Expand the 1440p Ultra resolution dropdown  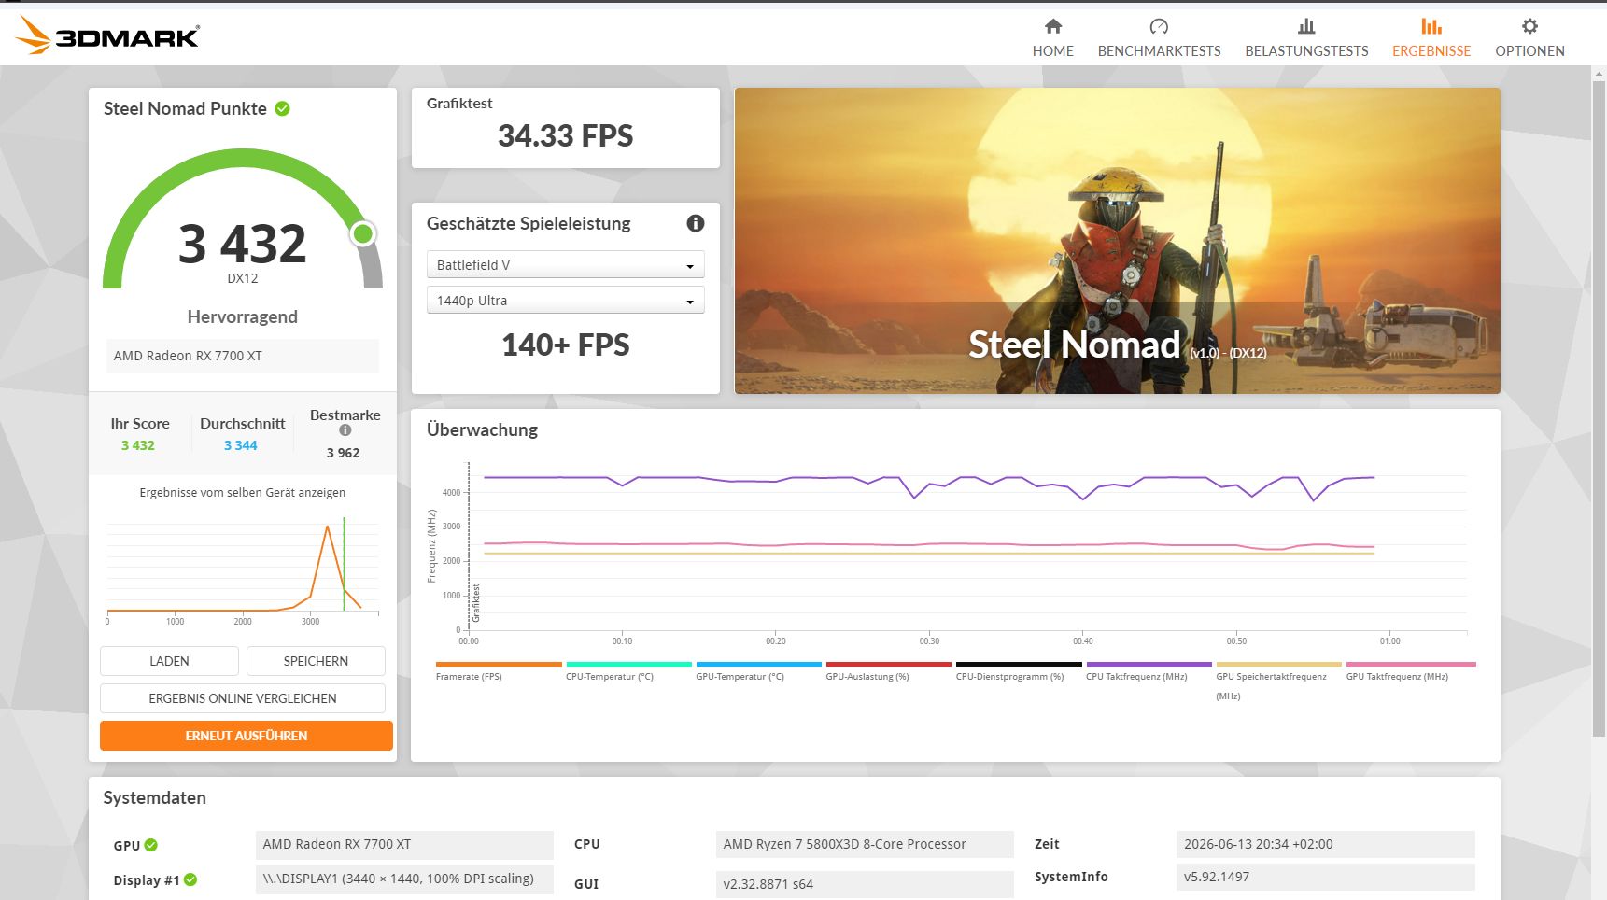(x=565, y=301)
